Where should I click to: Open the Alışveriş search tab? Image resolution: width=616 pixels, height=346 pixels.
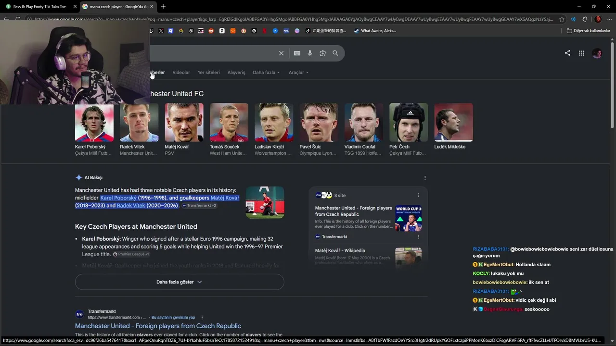tap(236, 73)
